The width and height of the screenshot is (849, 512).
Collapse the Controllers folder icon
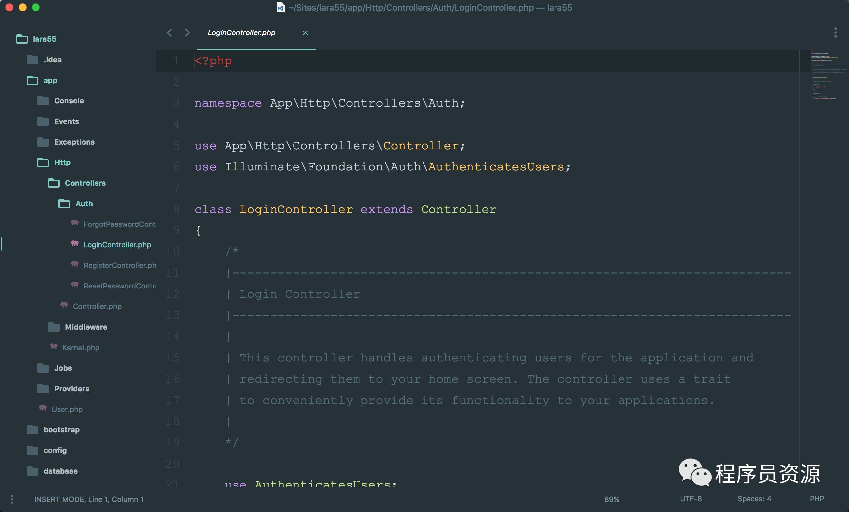[x=54, y=183]
